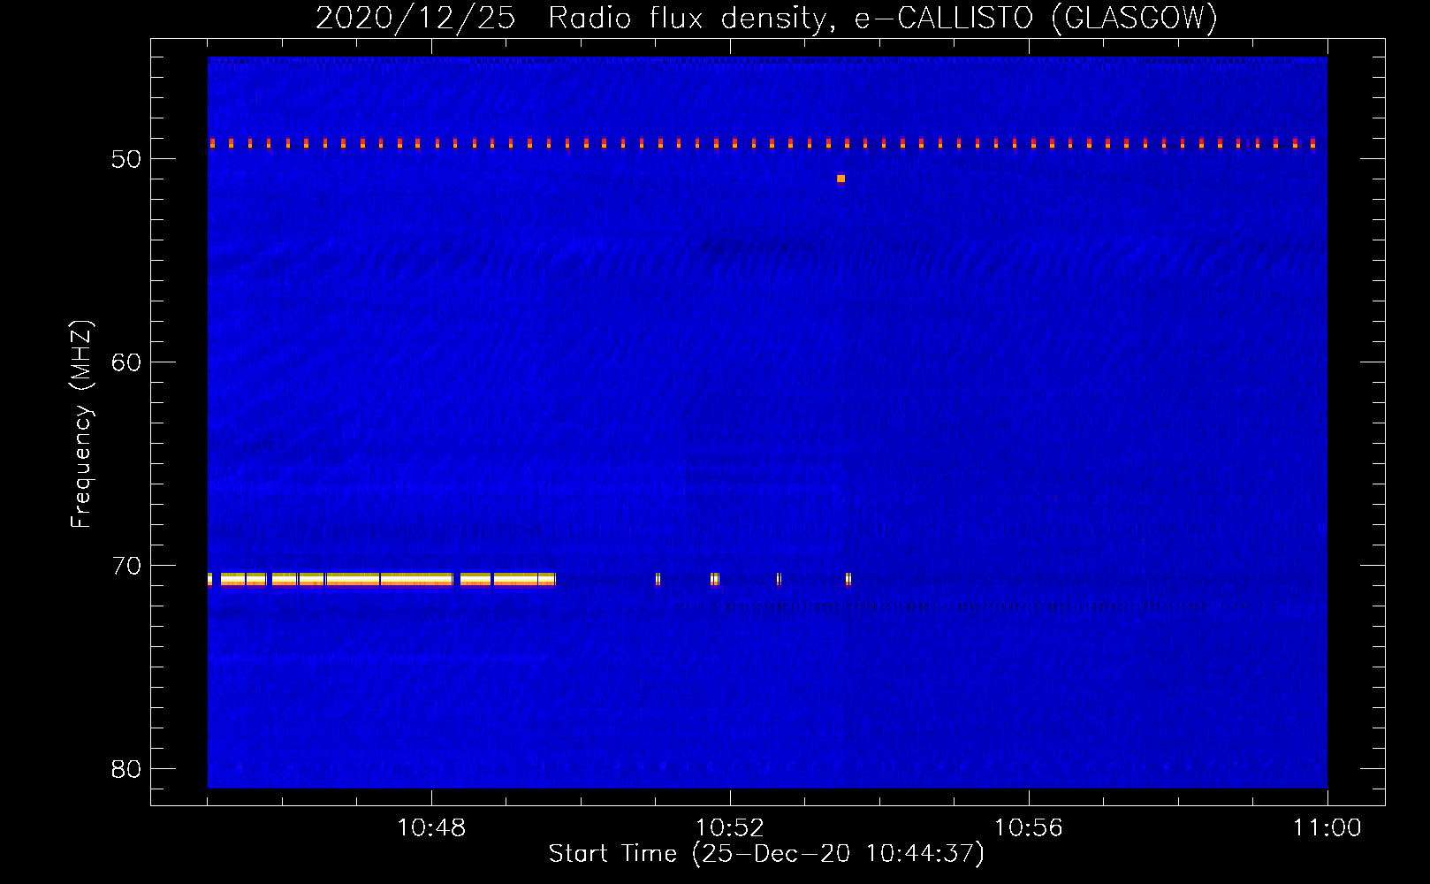Click the 60 MHz frequency tick label
Image resolution: width=1430 pixels, height=884 pixels.
[x=126, y=362]
